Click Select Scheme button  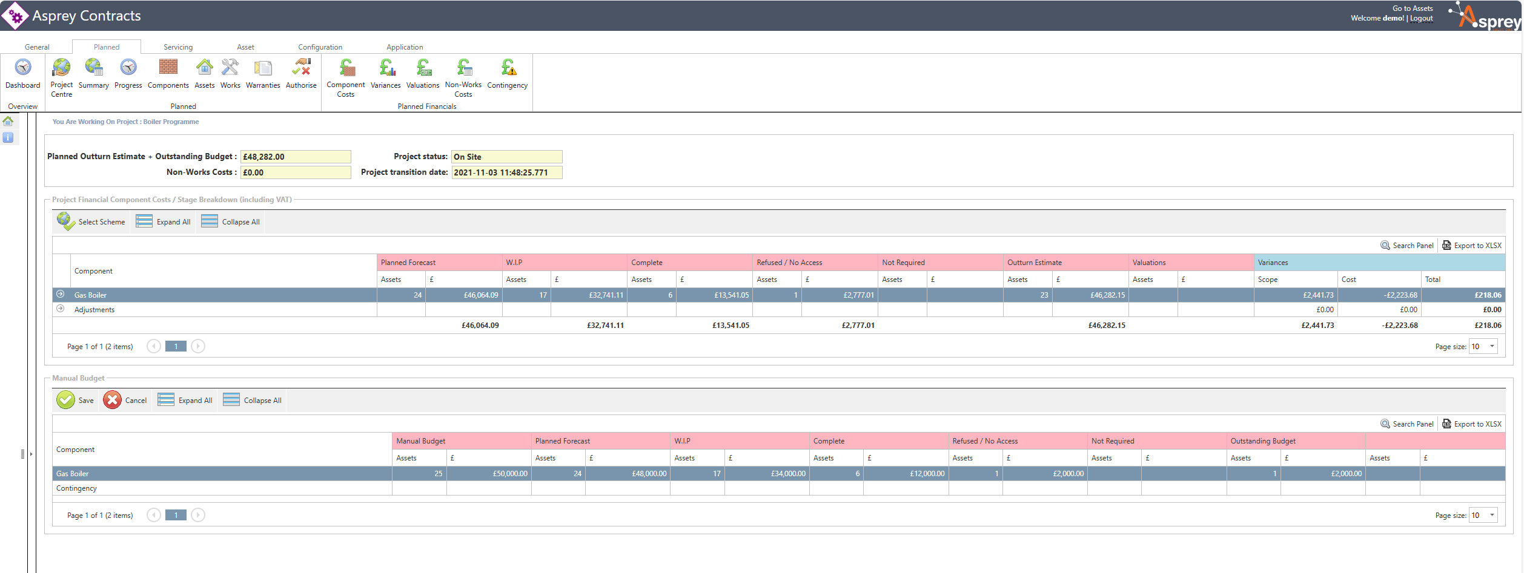point(91,222)
